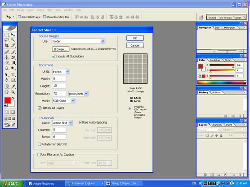This screenshot has height=187, width=250.
Task: Select the Shape tool
Action: 13,80
